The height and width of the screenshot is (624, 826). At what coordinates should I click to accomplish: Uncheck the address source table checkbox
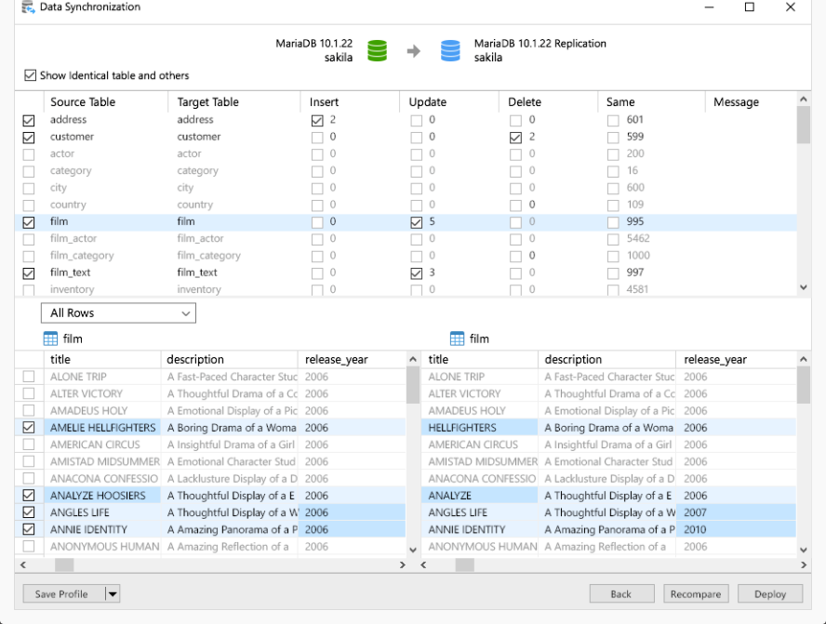point(29,120)
